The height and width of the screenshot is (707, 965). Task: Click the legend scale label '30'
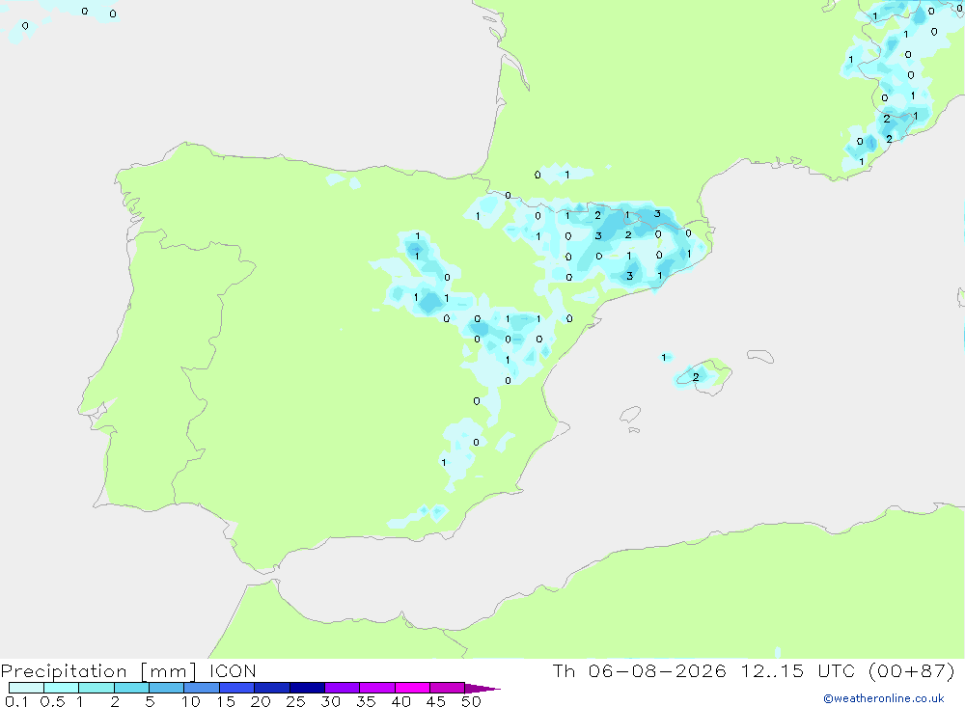click(330, 701)
